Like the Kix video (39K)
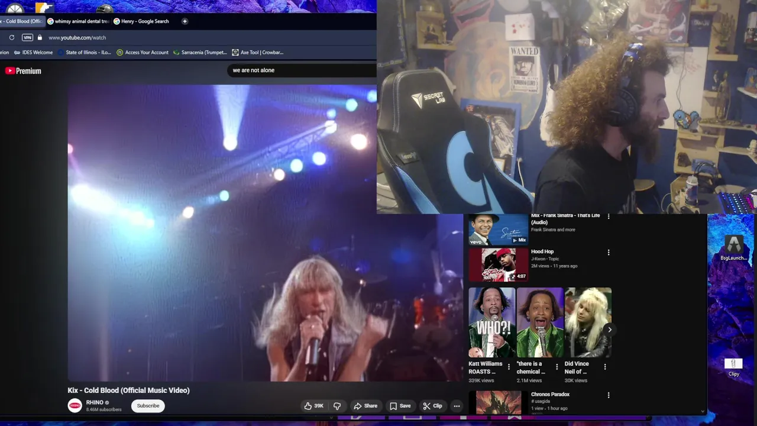757x426 pixels. [x=314, y=406]
